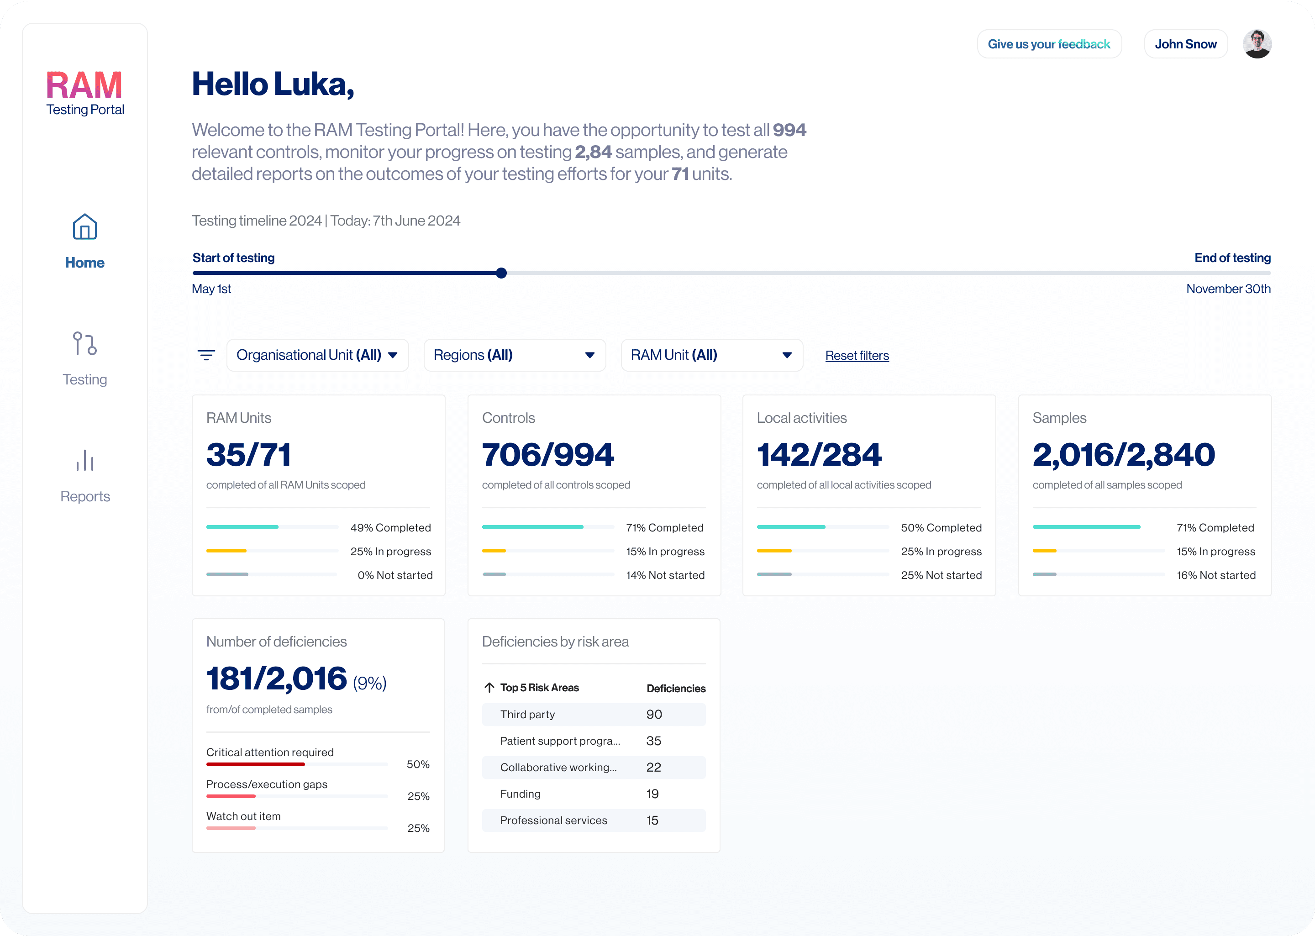Click the Deficiencies column header
Viewport: 1315px width, 936px height.
(676, 688)
